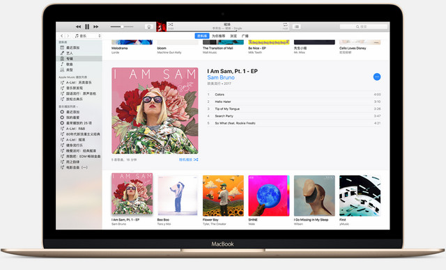Image resolution: width=446 pixels, height=270 pixels.
Task: Open the 音乐 media picker dropdown
Action: [88, 35]
